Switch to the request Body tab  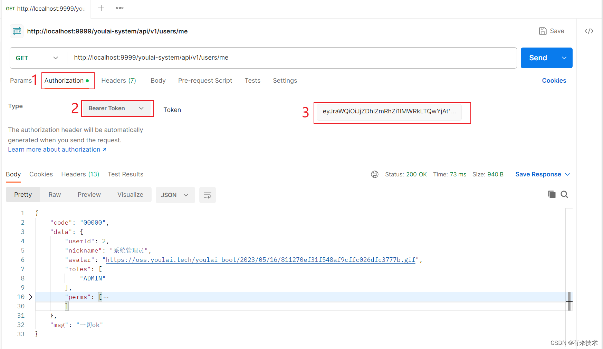click(x=158, y=81)
